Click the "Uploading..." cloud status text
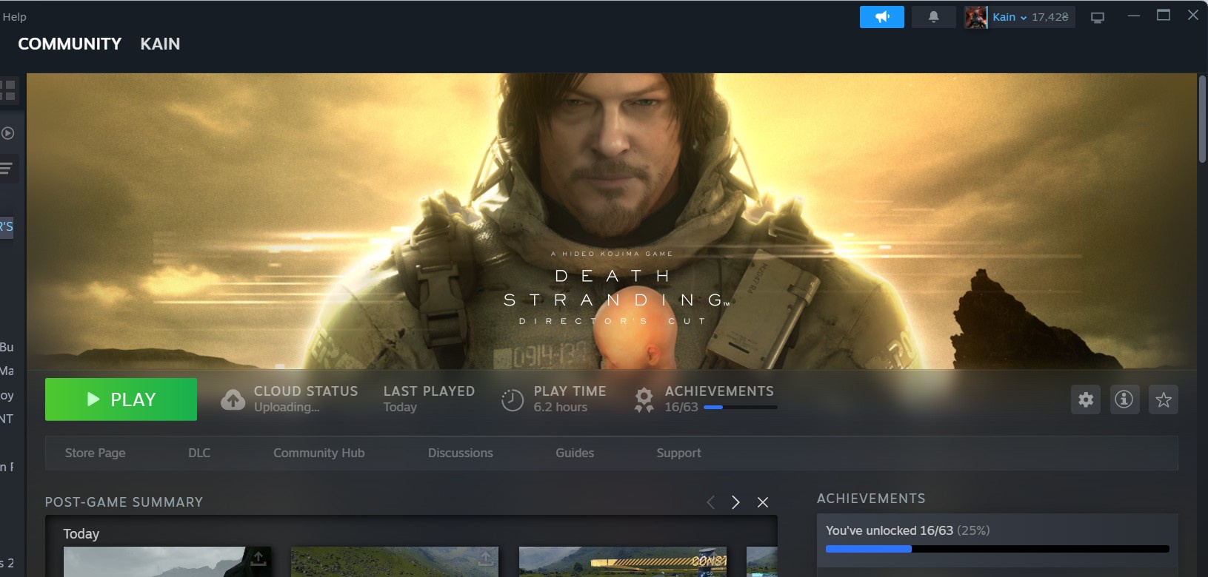1208x577 pixels. click(287, 408)
